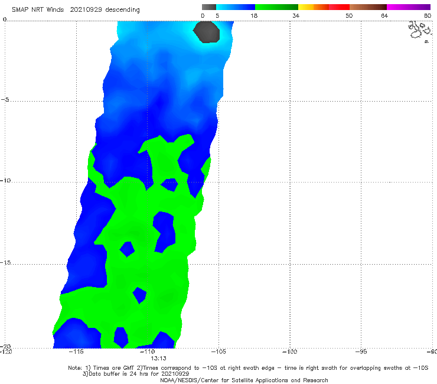Click the color bar label "50"
437x384 pixels.
pyautogui.click(x=349, y=15)
